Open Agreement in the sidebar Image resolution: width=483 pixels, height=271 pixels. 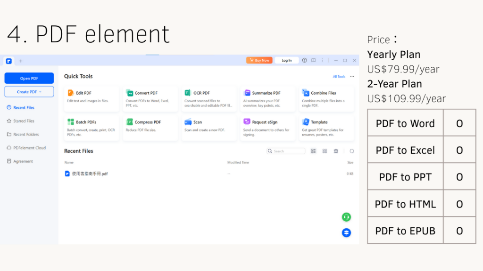point(20,161)
